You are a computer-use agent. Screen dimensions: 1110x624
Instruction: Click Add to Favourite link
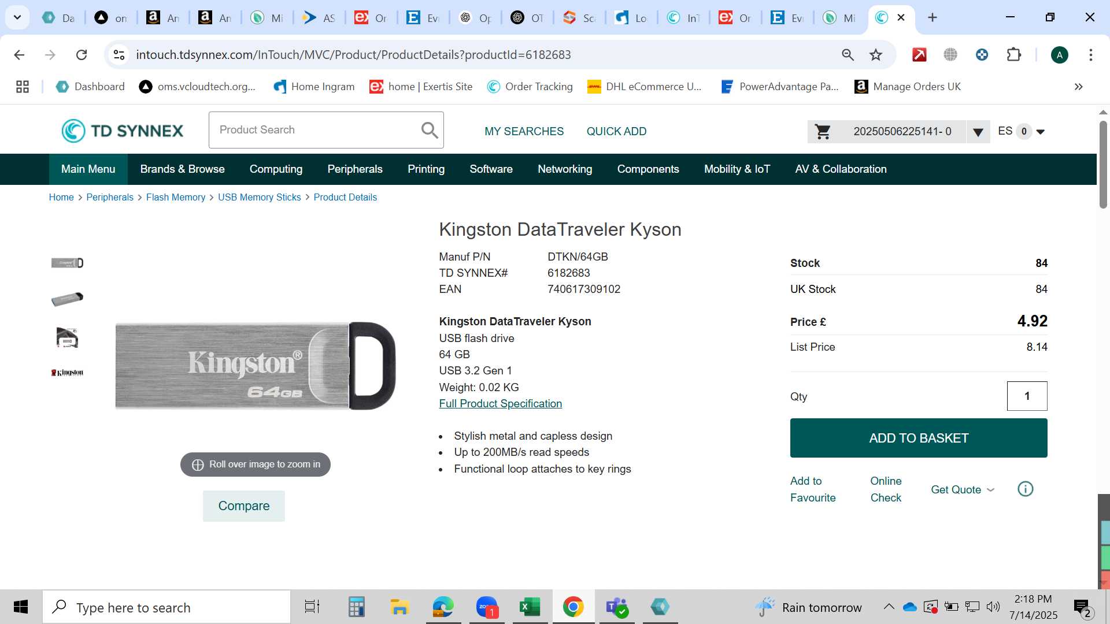pyautogui.click(x=813, y=489)
